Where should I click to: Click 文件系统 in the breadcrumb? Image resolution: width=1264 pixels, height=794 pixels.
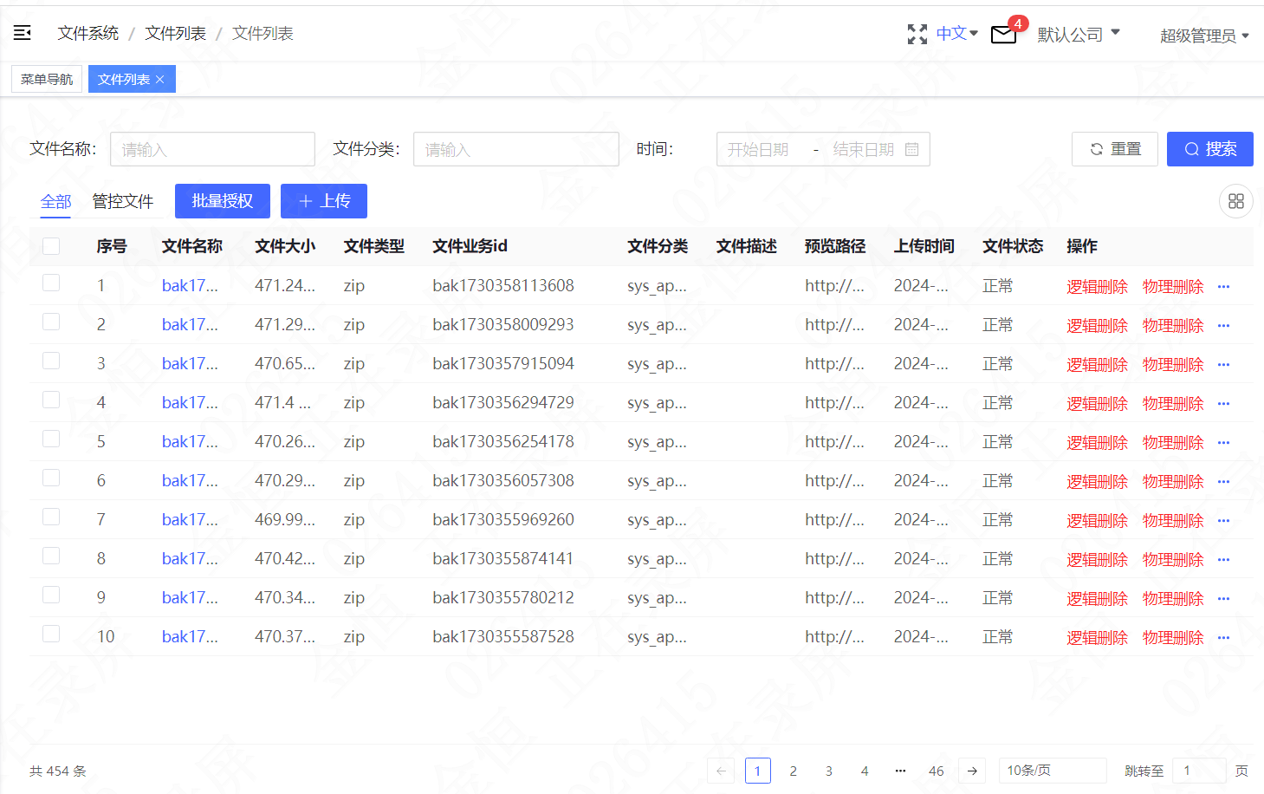[x=88, y=33]
